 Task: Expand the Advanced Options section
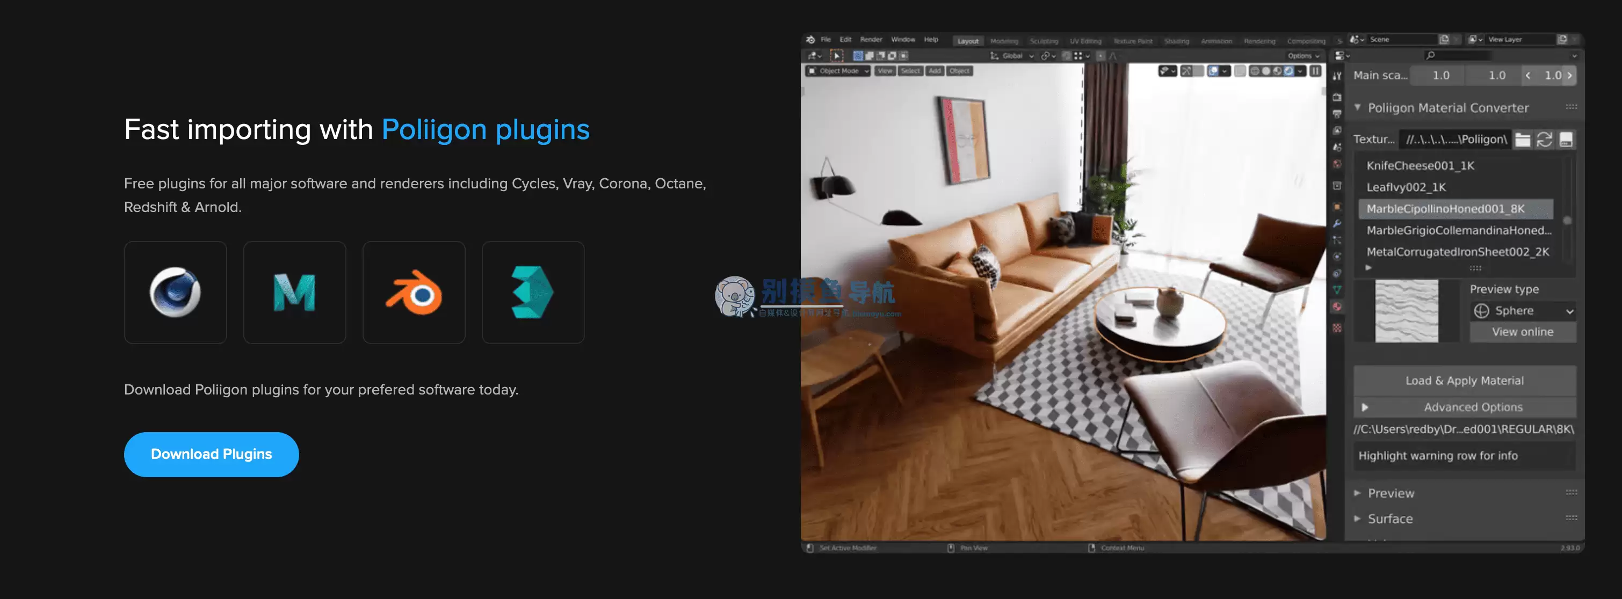pyautogui.click(x=1465, y=408)
